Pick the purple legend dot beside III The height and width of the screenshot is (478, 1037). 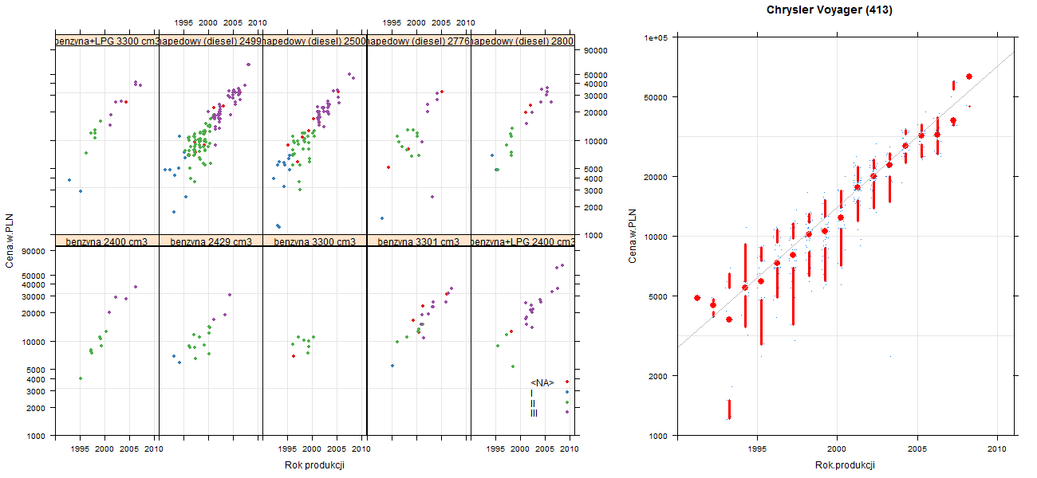click(x=566, y=412)
